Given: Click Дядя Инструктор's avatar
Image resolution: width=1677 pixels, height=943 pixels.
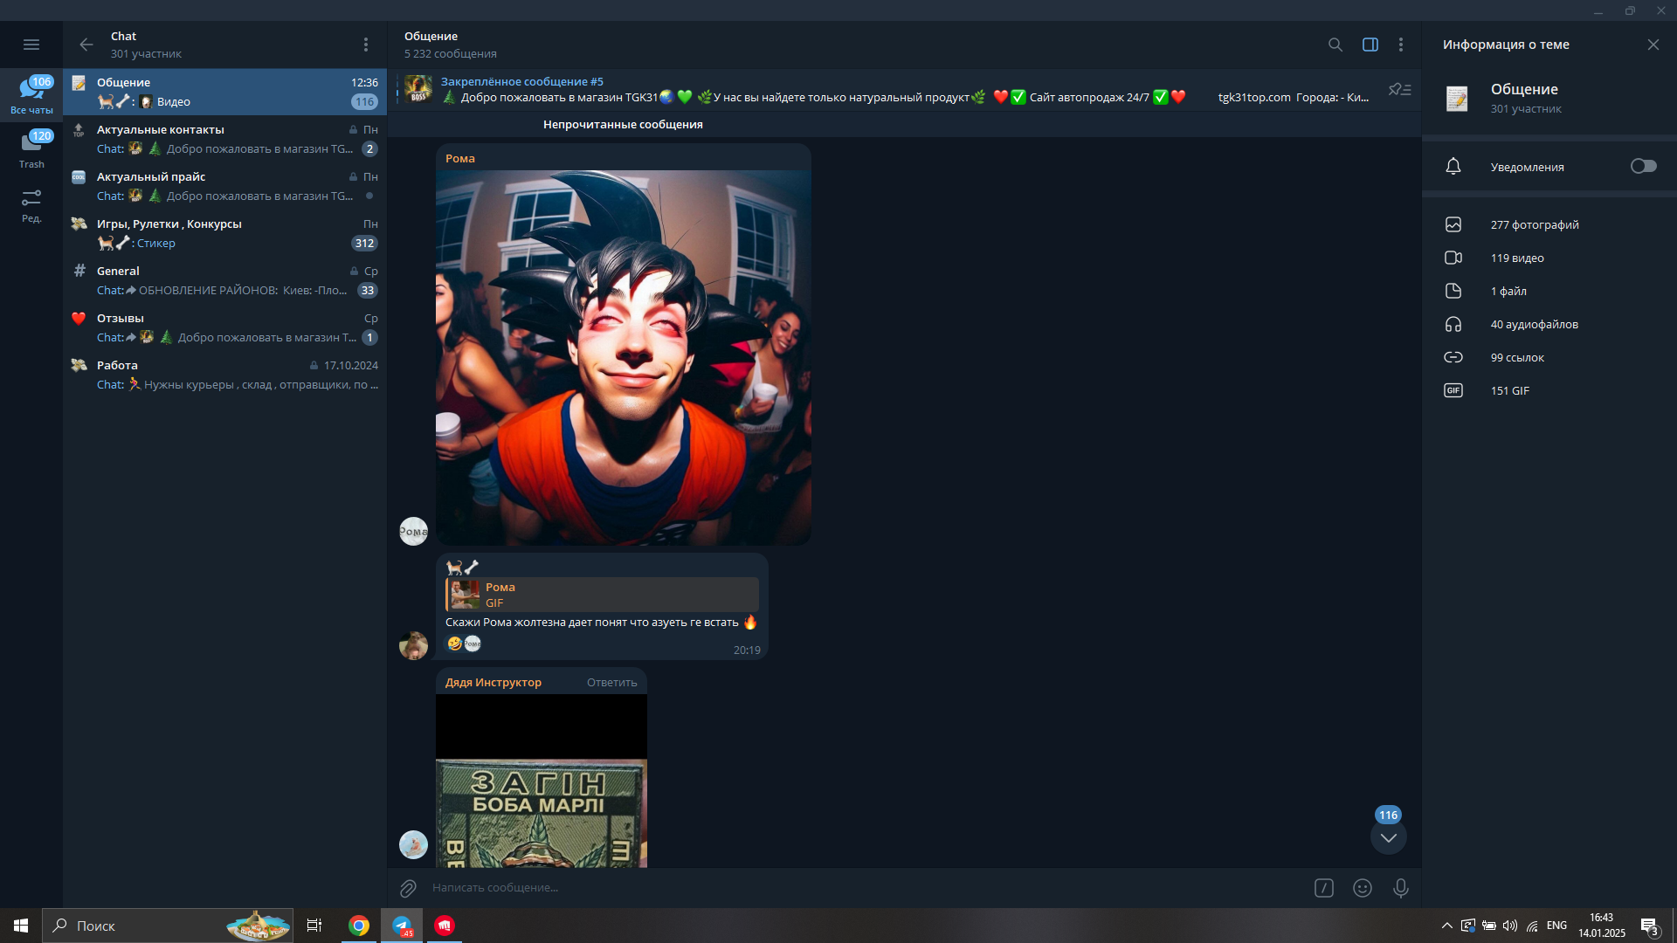Looking at the screenshot, I should point(413,844).
